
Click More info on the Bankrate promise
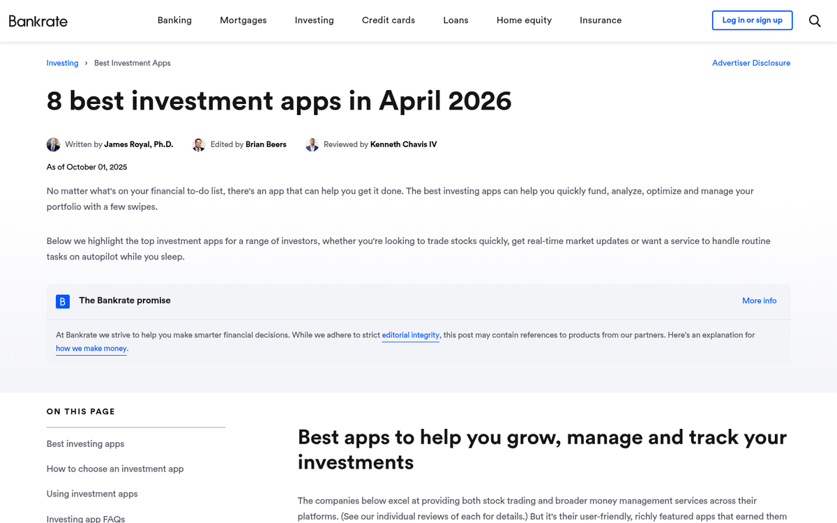(x=759, y=301)
